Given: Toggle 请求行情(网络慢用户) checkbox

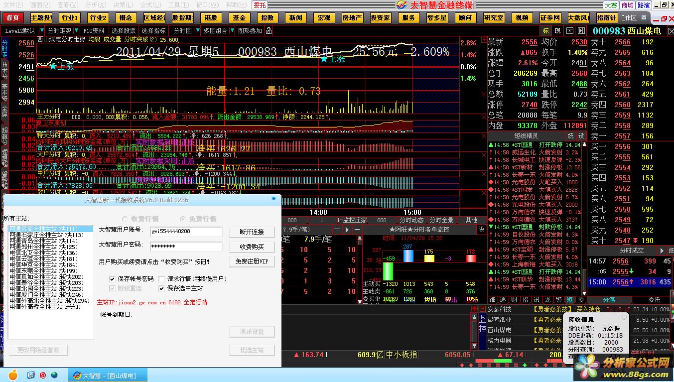Looking at the screenshot, I should click(162, 279).
